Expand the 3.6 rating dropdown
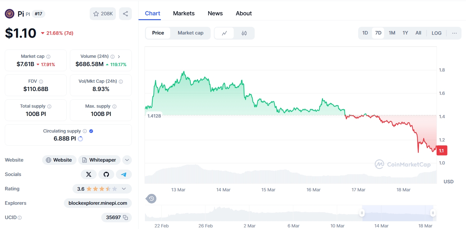The height and width of the screenshot is (229, 466). pyautogui.click(x=124, y=189)
